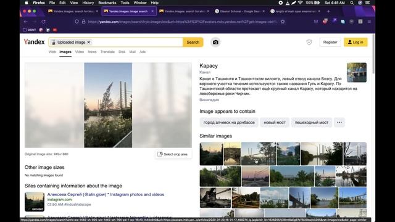Switch to the Video tab
Viewport: 395px width, 222px height.
[x=80, y=52]
